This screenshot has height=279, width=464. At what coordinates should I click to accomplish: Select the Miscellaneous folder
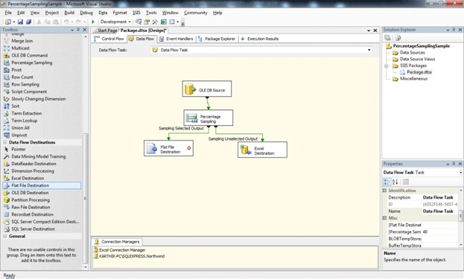(x=413, y=79)
